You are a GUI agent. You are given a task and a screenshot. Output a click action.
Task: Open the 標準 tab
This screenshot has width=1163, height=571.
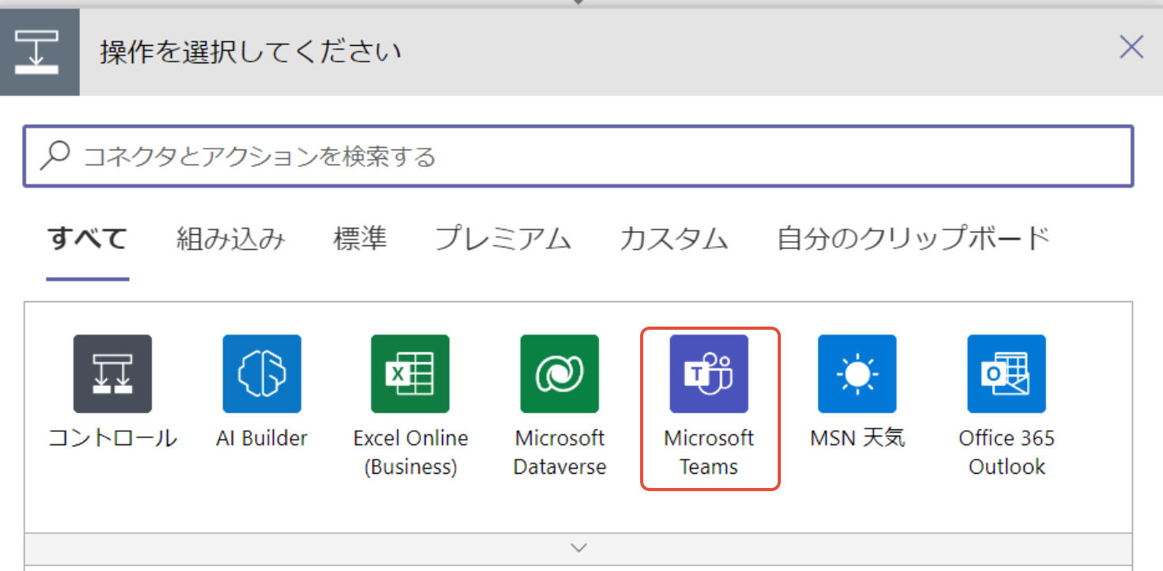point(360,238)
